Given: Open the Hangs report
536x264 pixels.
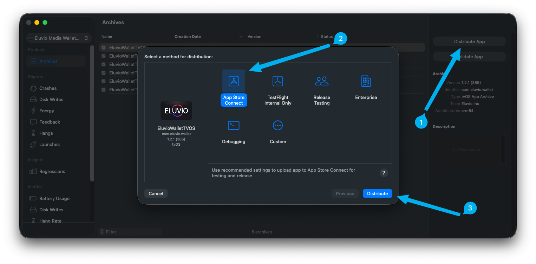Looking at the screenshot, I should (x=56, y=133).
